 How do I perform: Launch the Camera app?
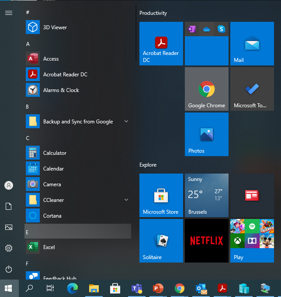[x=78, y=184]
